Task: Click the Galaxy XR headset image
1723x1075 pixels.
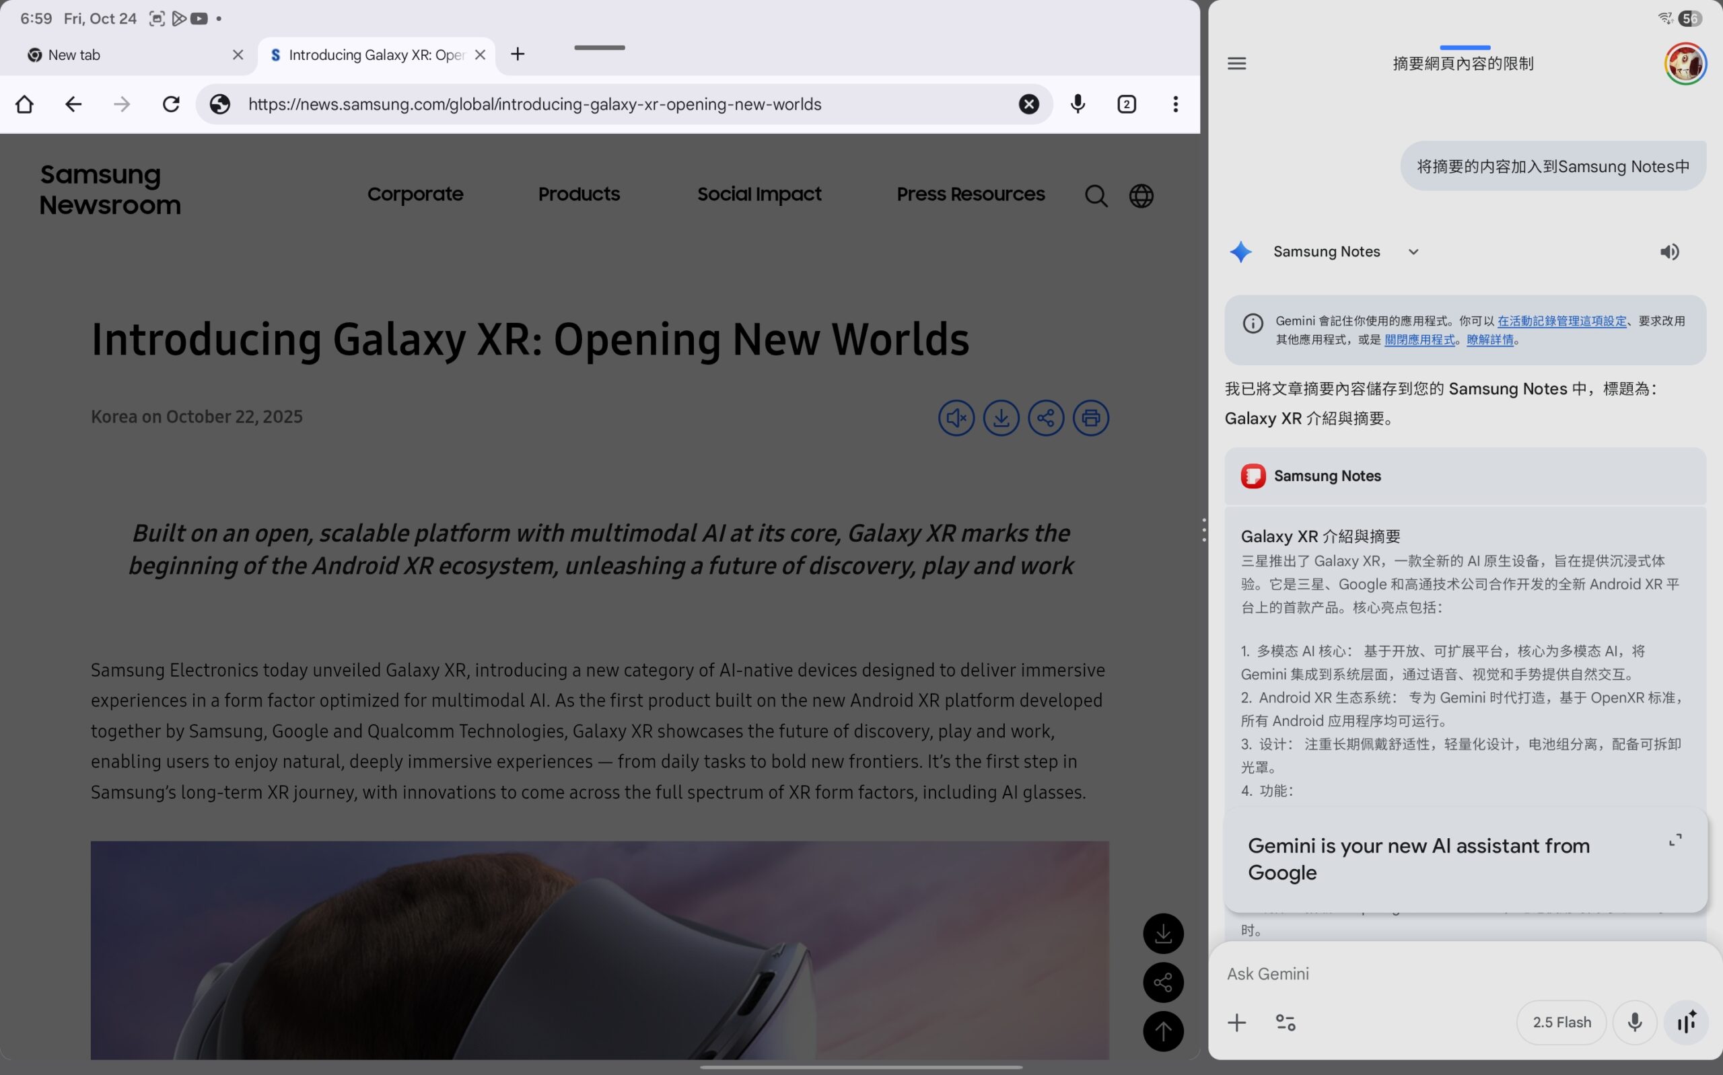Action: pos(600,950)
